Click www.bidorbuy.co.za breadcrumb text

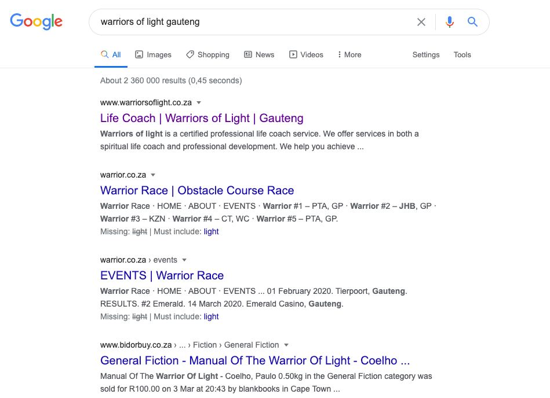tap(136, 345)
